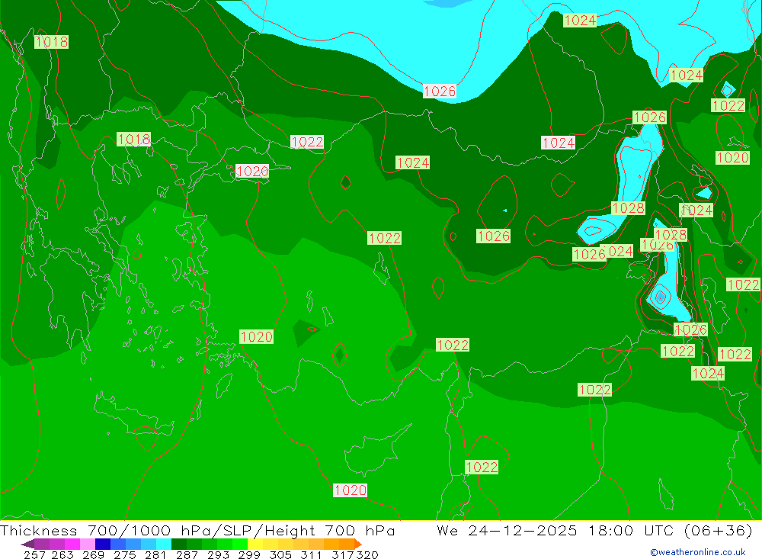The image size is (762, 559).
Task: Click the 320 legend value
Action: pyautogui.click(x=367, y=554)
